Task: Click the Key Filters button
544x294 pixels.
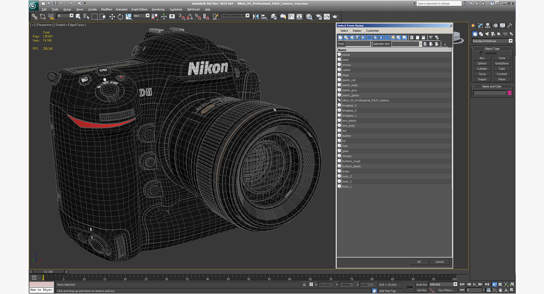Action: (x=447, y=290)
